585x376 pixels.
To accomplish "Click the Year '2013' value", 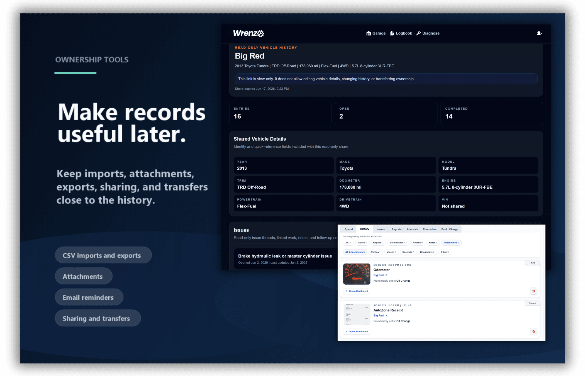I will (242, 168).
